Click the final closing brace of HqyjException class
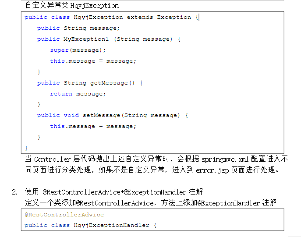 [x=26, y=148]
